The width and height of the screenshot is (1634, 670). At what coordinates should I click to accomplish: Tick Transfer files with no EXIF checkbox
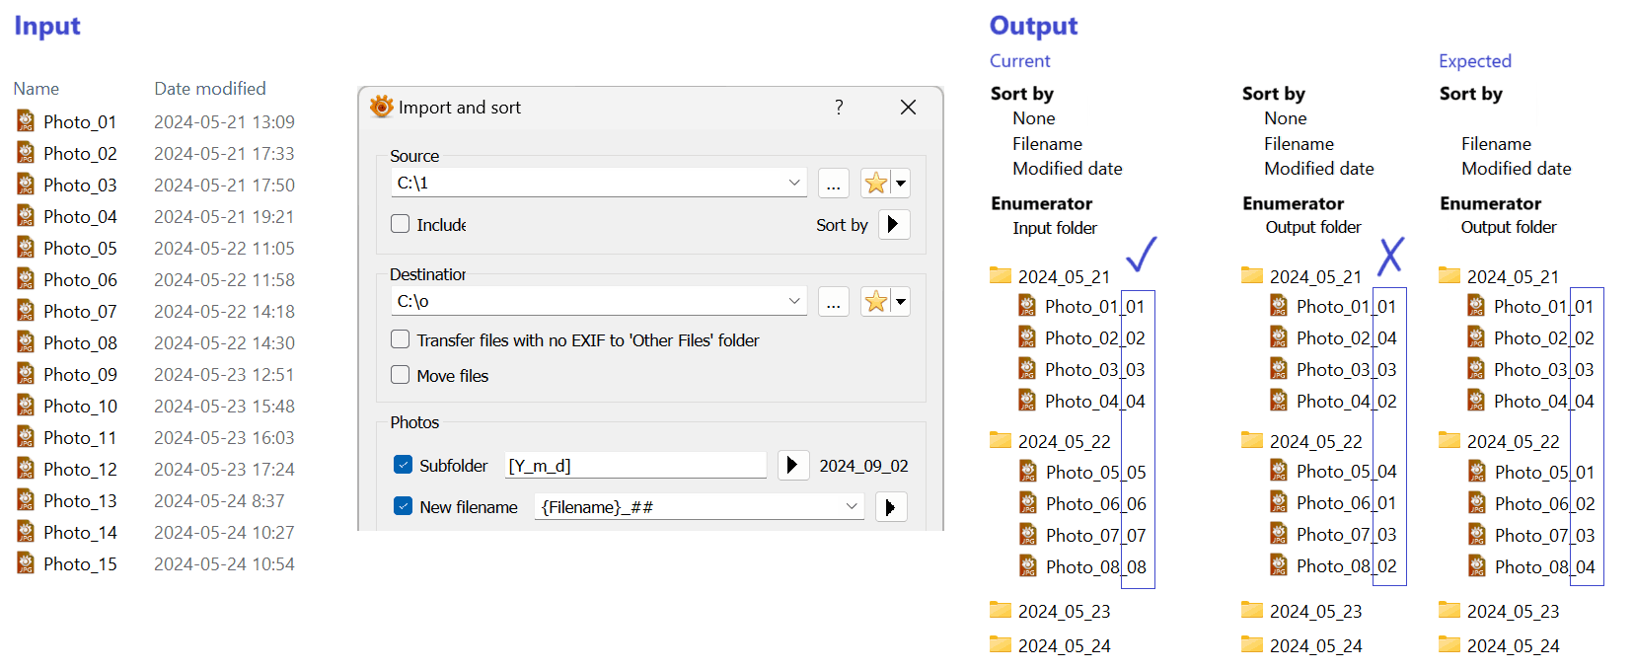click(x=401, y=339)
